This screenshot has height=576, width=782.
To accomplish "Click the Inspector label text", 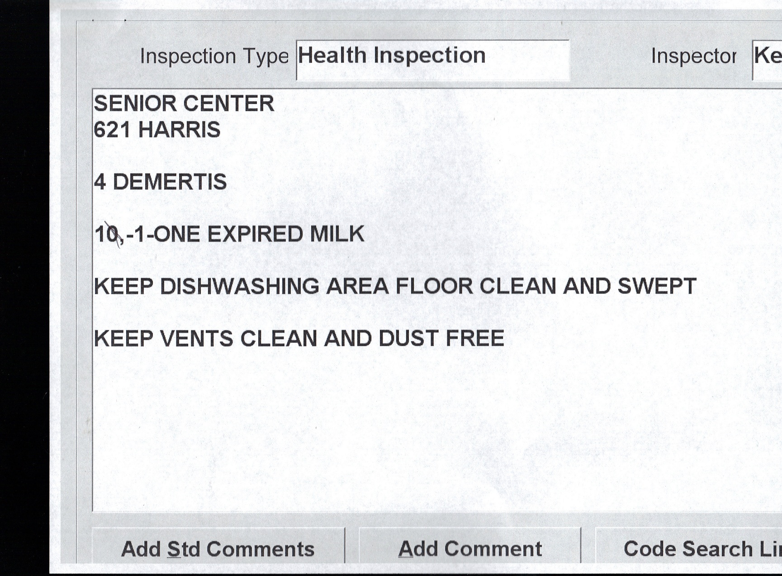I will tap(693, 56).
